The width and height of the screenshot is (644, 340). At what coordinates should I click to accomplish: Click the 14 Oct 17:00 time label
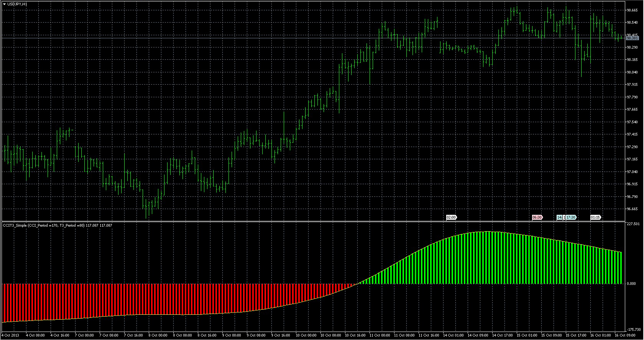tap(503, 335)
